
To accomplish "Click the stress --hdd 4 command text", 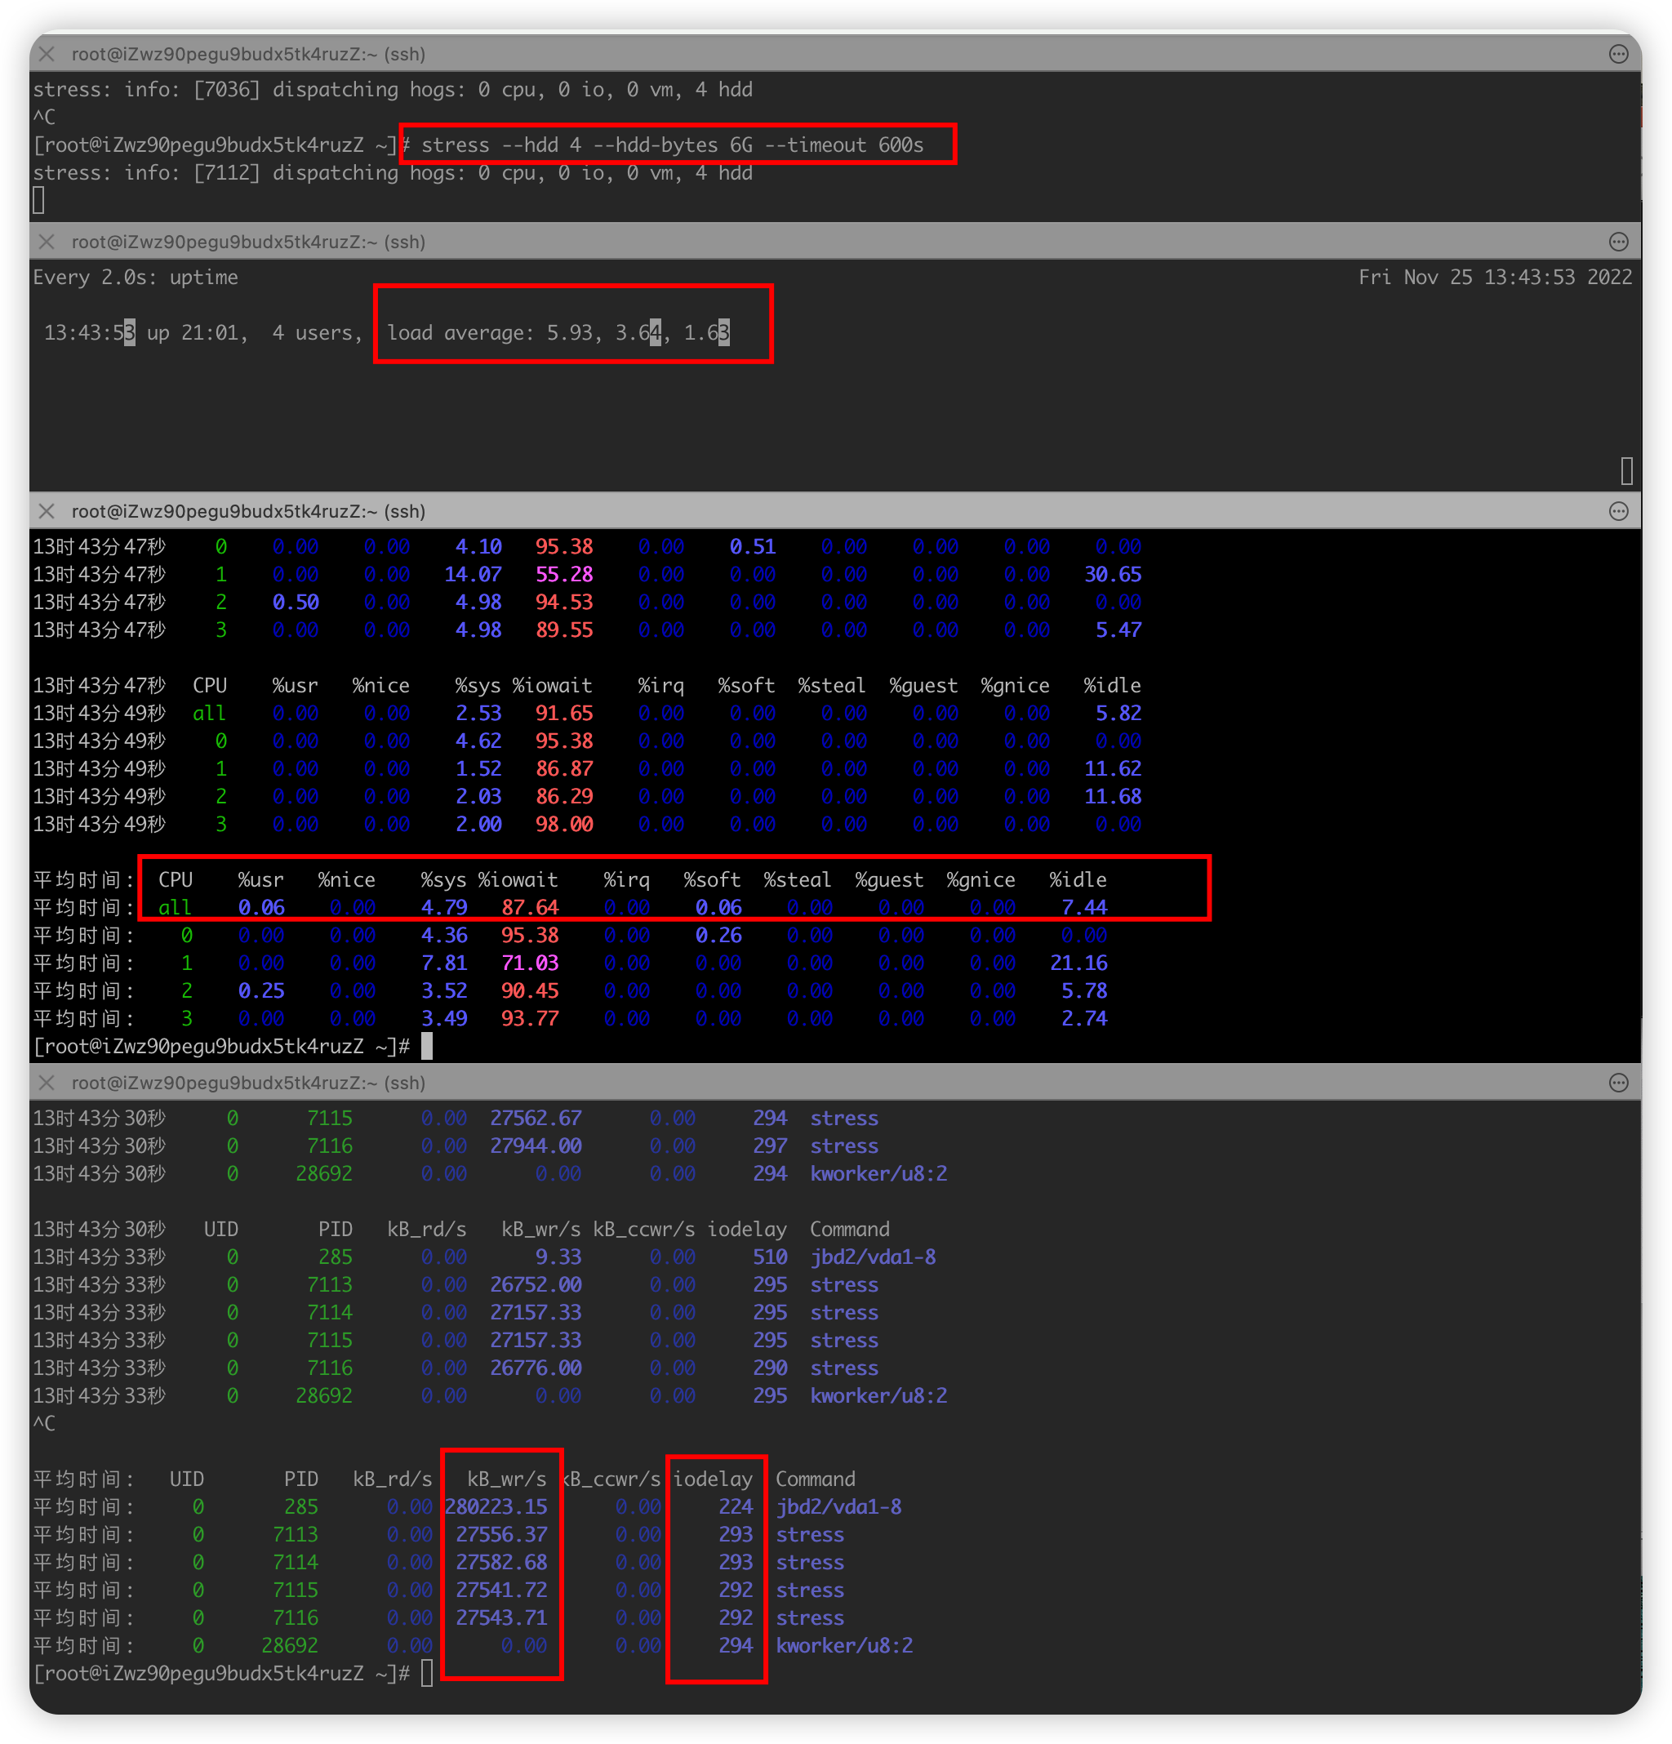I will point(673,145).
